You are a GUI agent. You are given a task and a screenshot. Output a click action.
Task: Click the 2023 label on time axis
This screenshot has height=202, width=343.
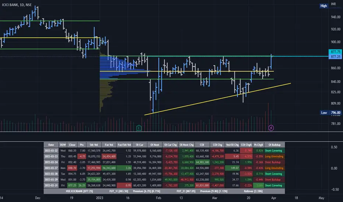point(99,198)
